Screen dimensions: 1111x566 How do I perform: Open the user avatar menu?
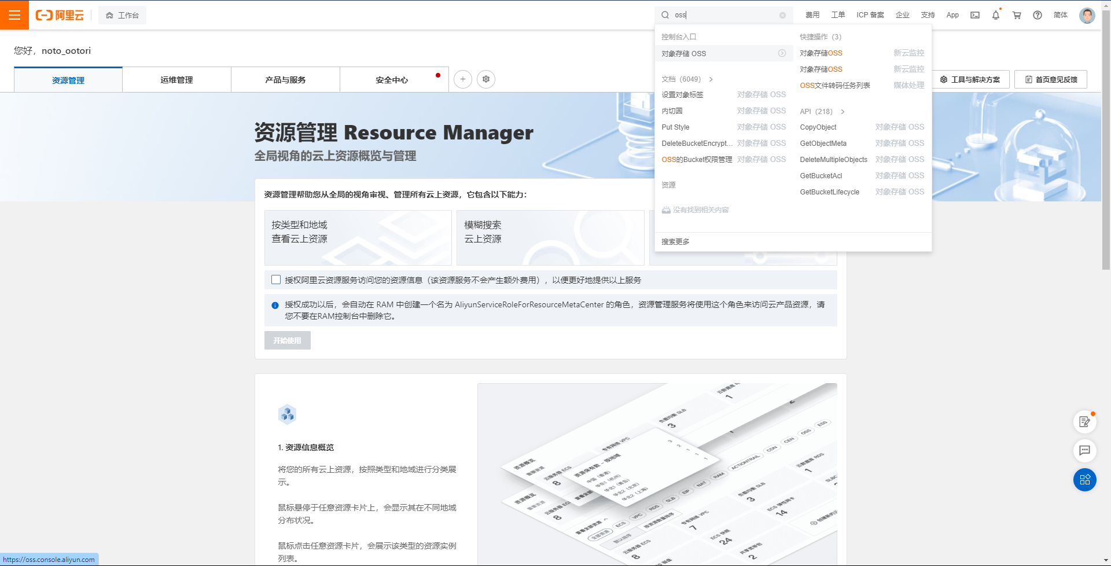1087,15
